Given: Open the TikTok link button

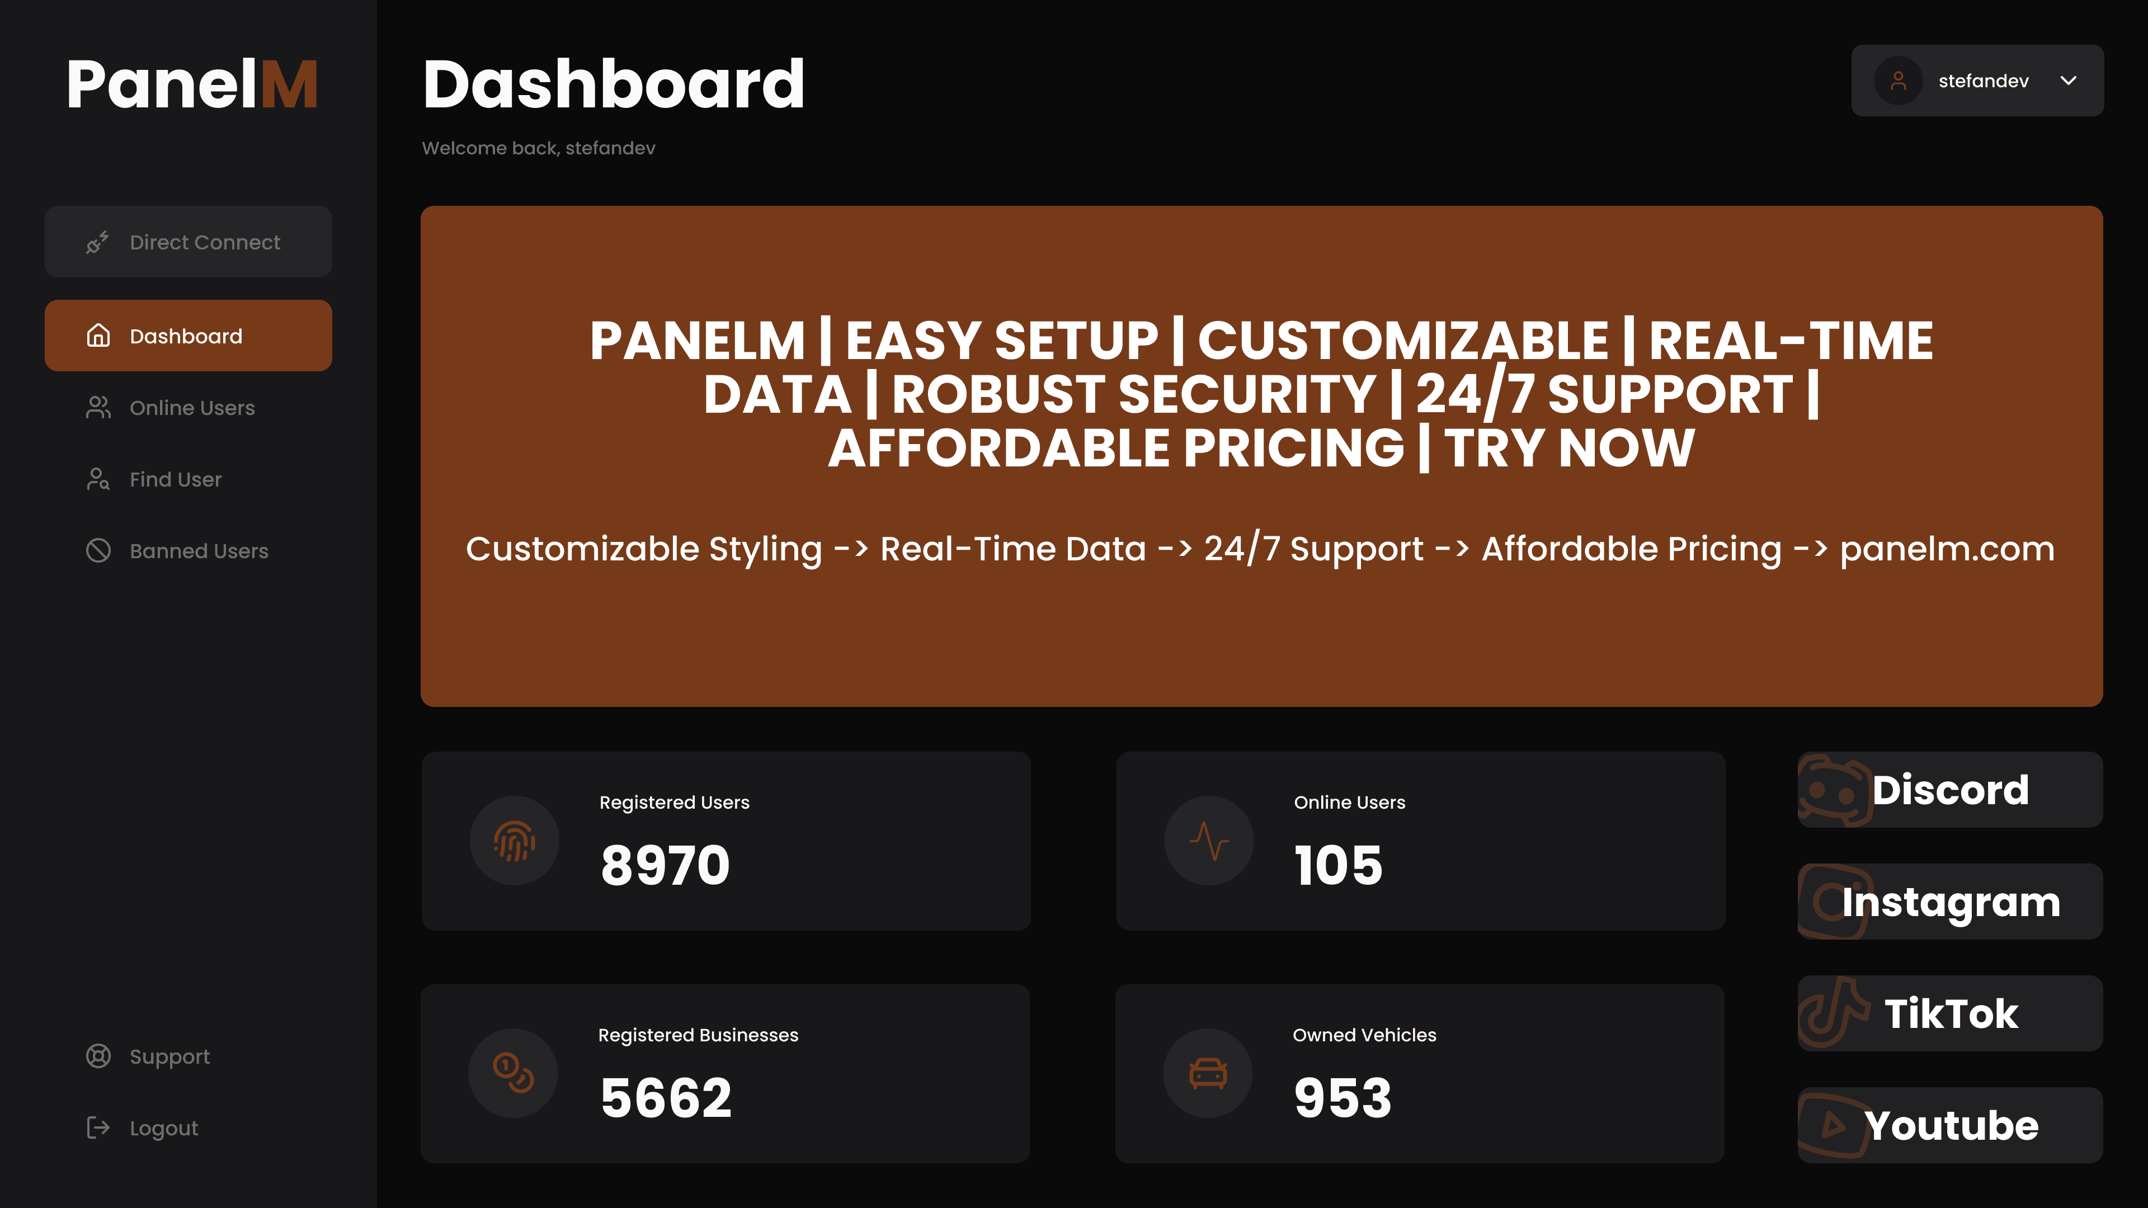Looking at the screenshot, I should point(1951,1013).
